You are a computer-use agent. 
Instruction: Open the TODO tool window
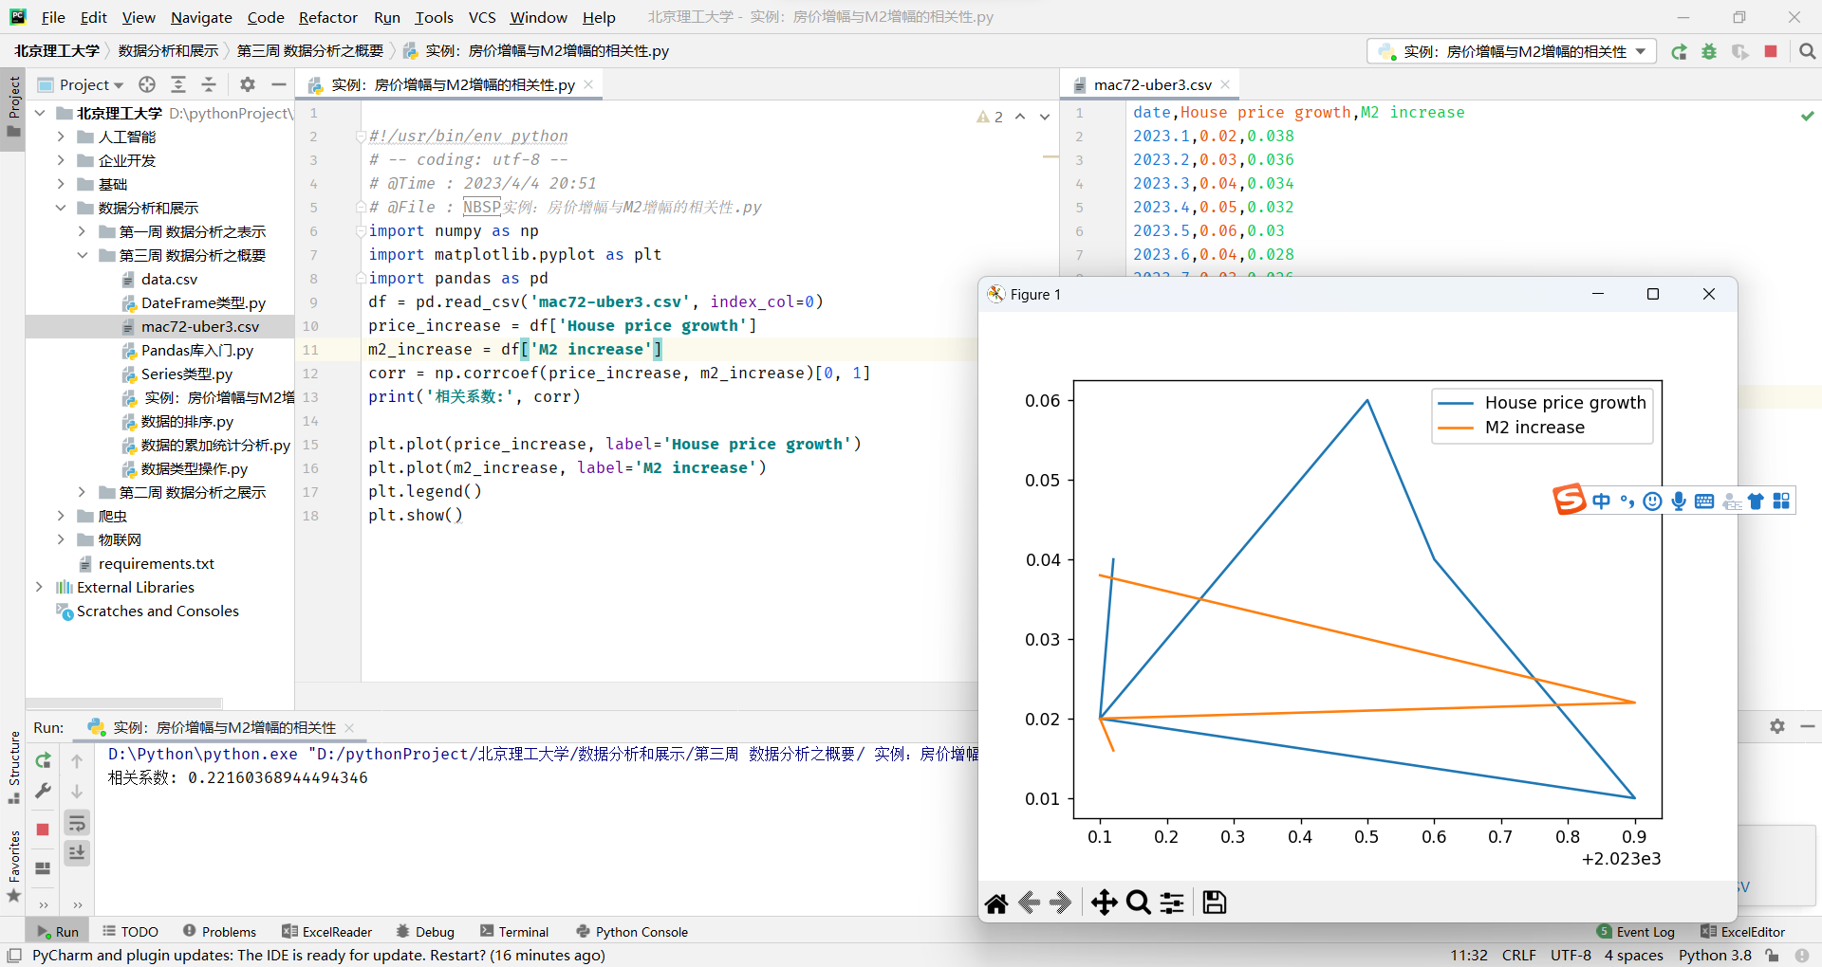[130, 932]
